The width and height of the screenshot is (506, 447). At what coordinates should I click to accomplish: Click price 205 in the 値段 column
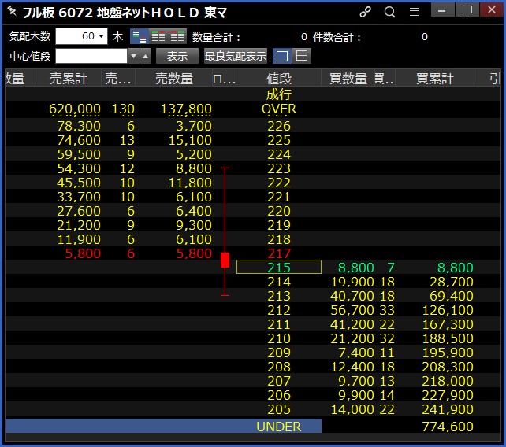pos(279,409)
